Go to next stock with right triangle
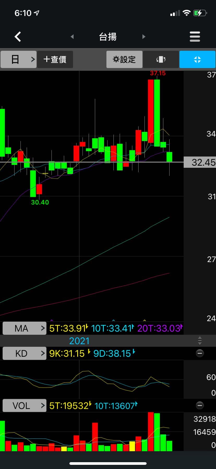The width and height of the screenshot is (216, 469). pos(144,37)
